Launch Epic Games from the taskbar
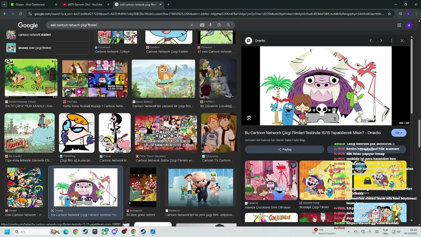The width and height of the screenshot is (421, 237). (95, 232)
